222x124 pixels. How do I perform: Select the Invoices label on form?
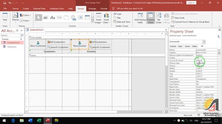(91, 52)
